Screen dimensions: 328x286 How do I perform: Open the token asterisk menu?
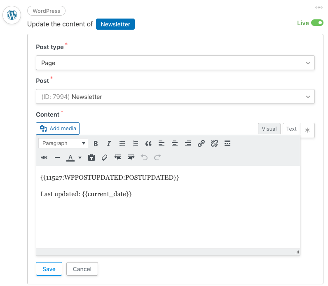click(x=307, y=130)
